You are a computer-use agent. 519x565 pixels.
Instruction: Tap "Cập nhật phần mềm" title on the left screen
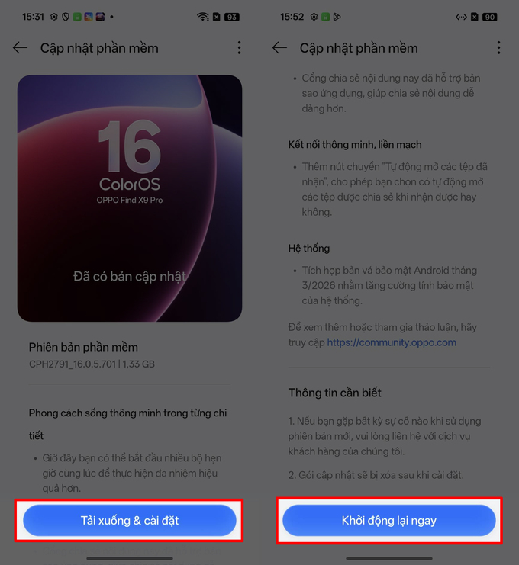(99, 48)
